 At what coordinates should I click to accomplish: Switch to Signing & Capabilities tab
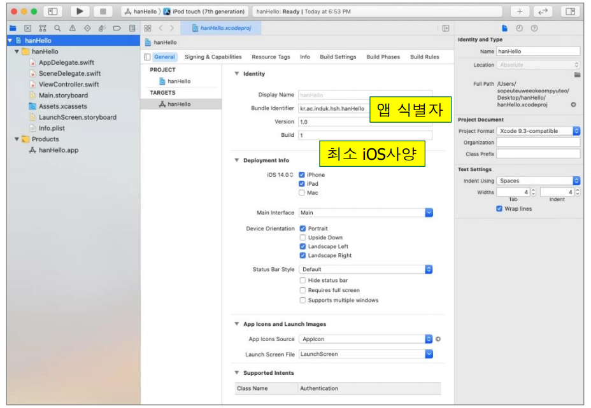(x=213, y=57)
